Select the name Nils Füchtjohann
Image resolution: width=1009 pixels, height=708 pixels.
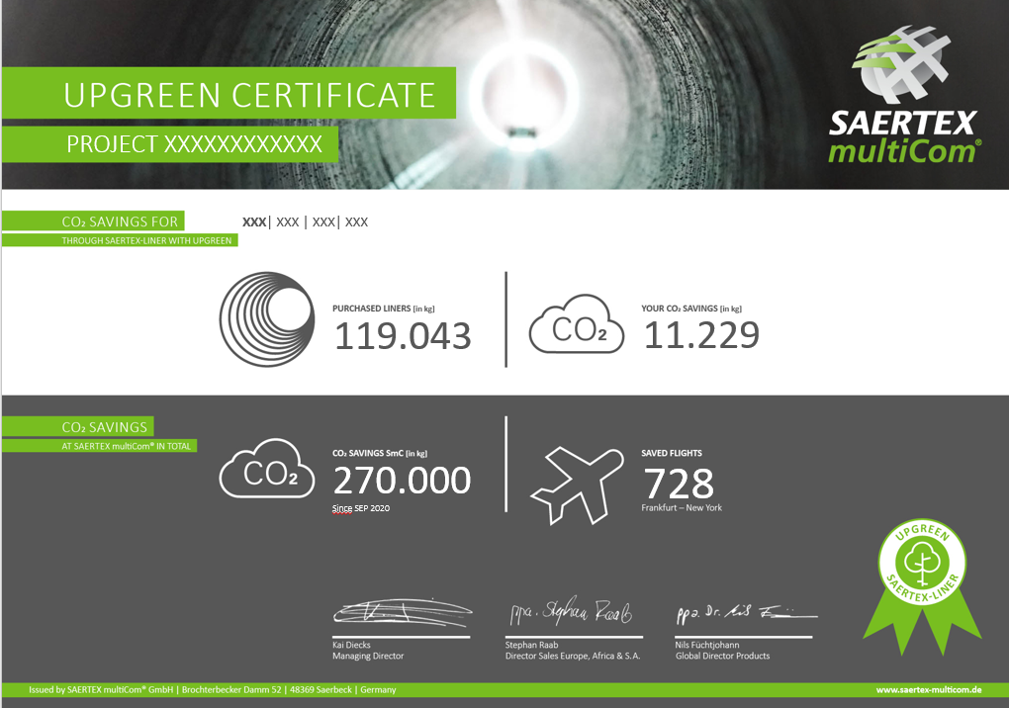707,645
